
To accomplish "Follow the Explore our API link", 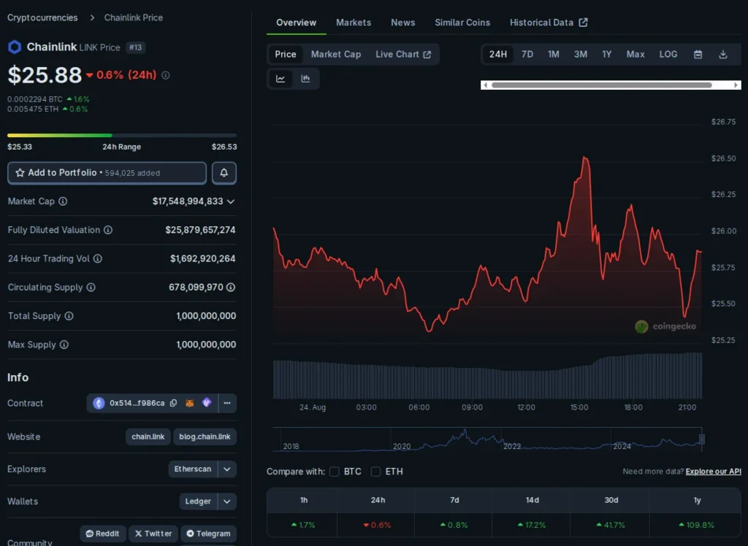I will (x=713, y=471).
